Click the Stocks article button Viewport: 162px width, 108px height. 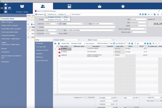[x=65, y=43]
